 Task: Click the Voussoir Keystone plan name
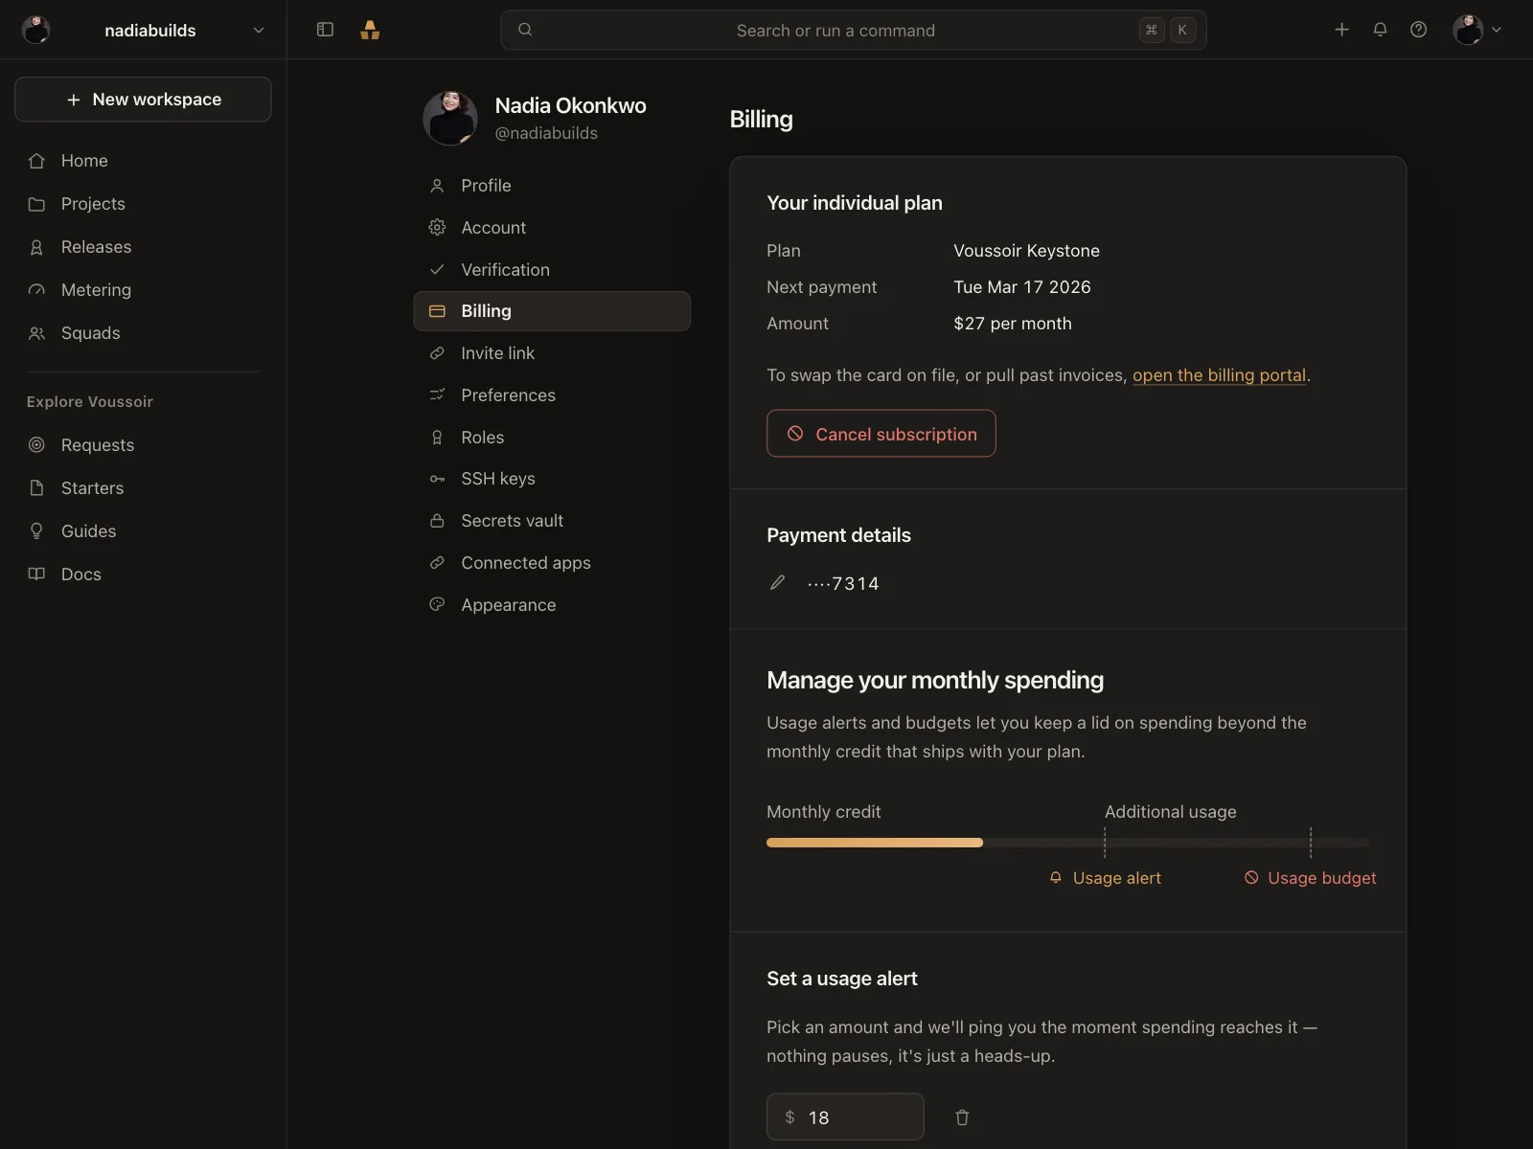click(1026, 251)
